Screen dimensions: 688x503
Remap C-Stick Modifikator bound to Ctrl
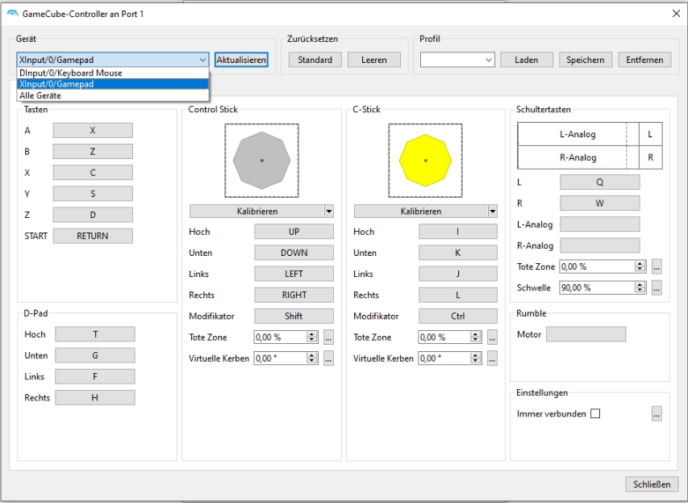pyautogui.click(x=458, y=316)
